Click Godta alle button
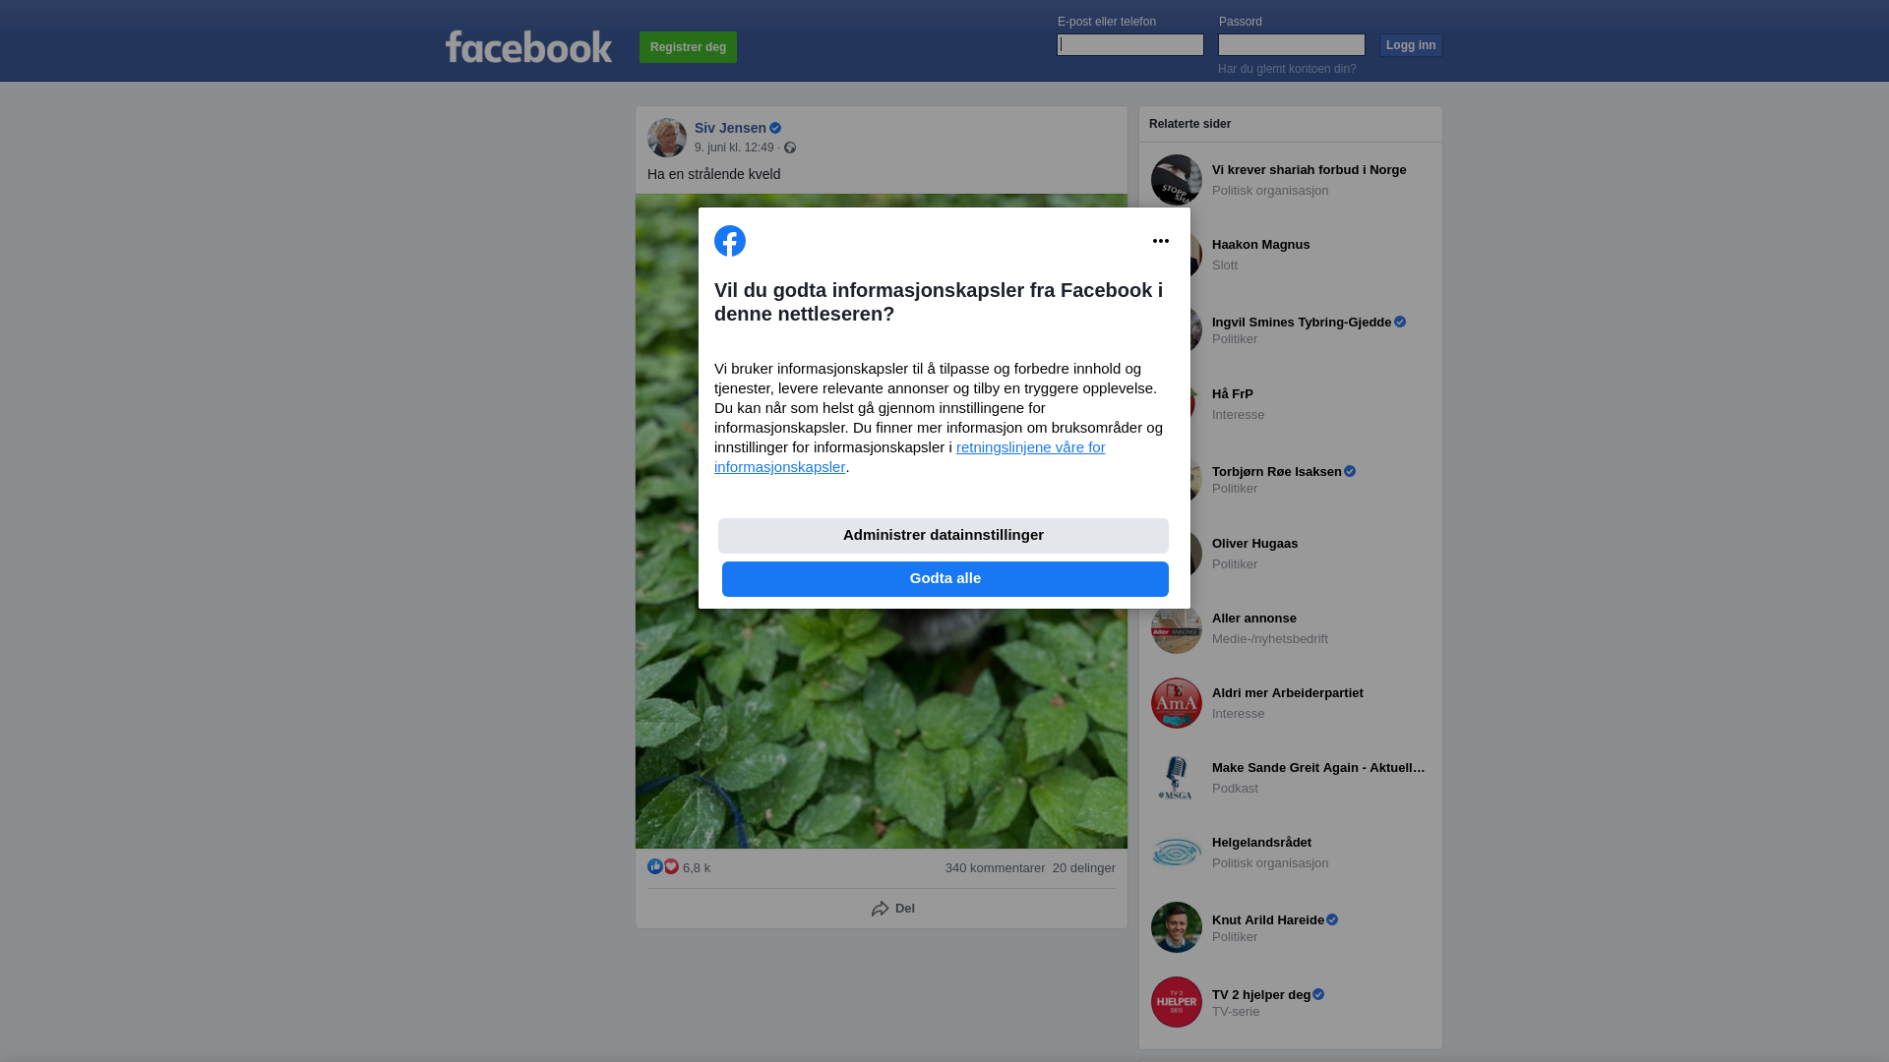 945,579
